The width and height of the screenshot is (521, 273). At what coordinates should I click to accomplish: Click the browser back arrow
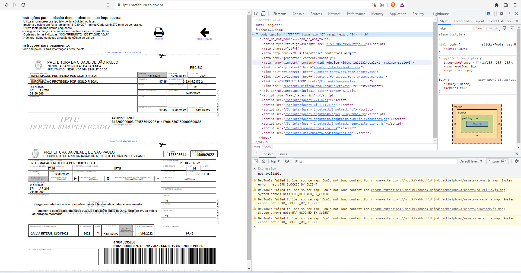coord(6,5)
